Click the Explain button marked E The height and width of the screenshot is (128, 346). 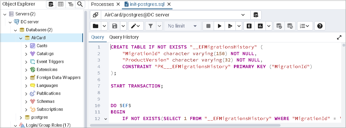(x=249, y=26)
